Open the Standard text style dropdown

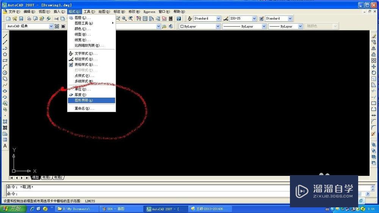click(x=218, y=19)
